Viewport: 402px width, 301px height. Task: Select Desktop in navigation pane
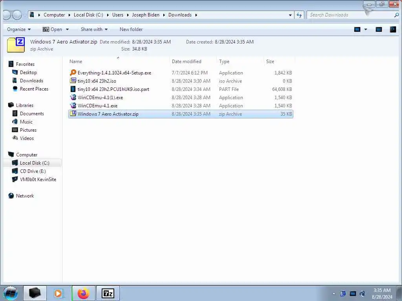click(28, 73)
